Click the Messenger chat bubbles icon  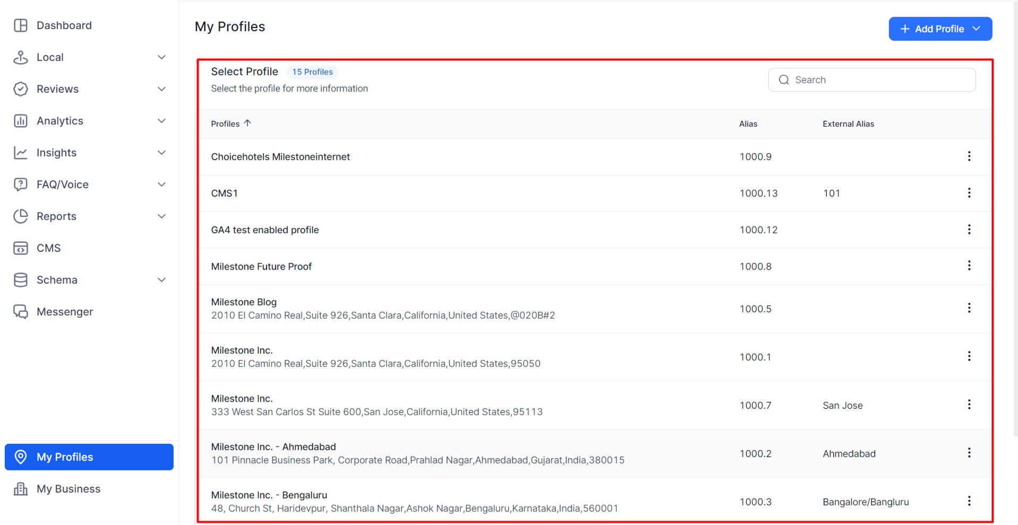[21, 312]
